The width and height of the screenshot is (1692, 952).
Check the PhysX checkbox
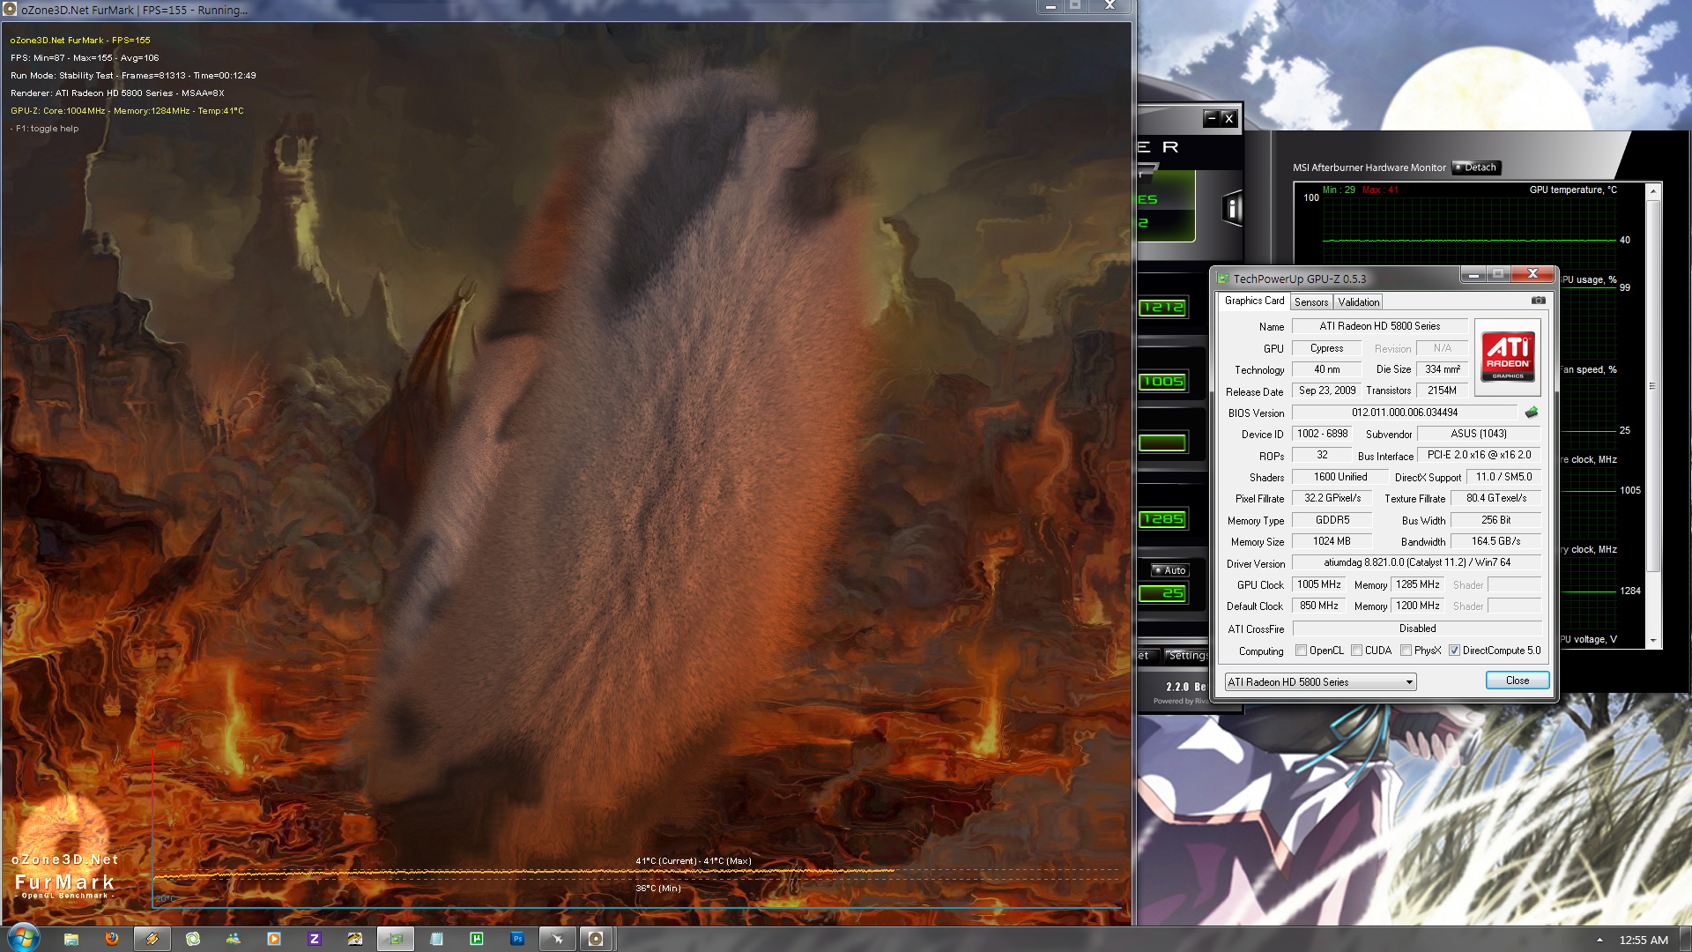[1406, 651]
